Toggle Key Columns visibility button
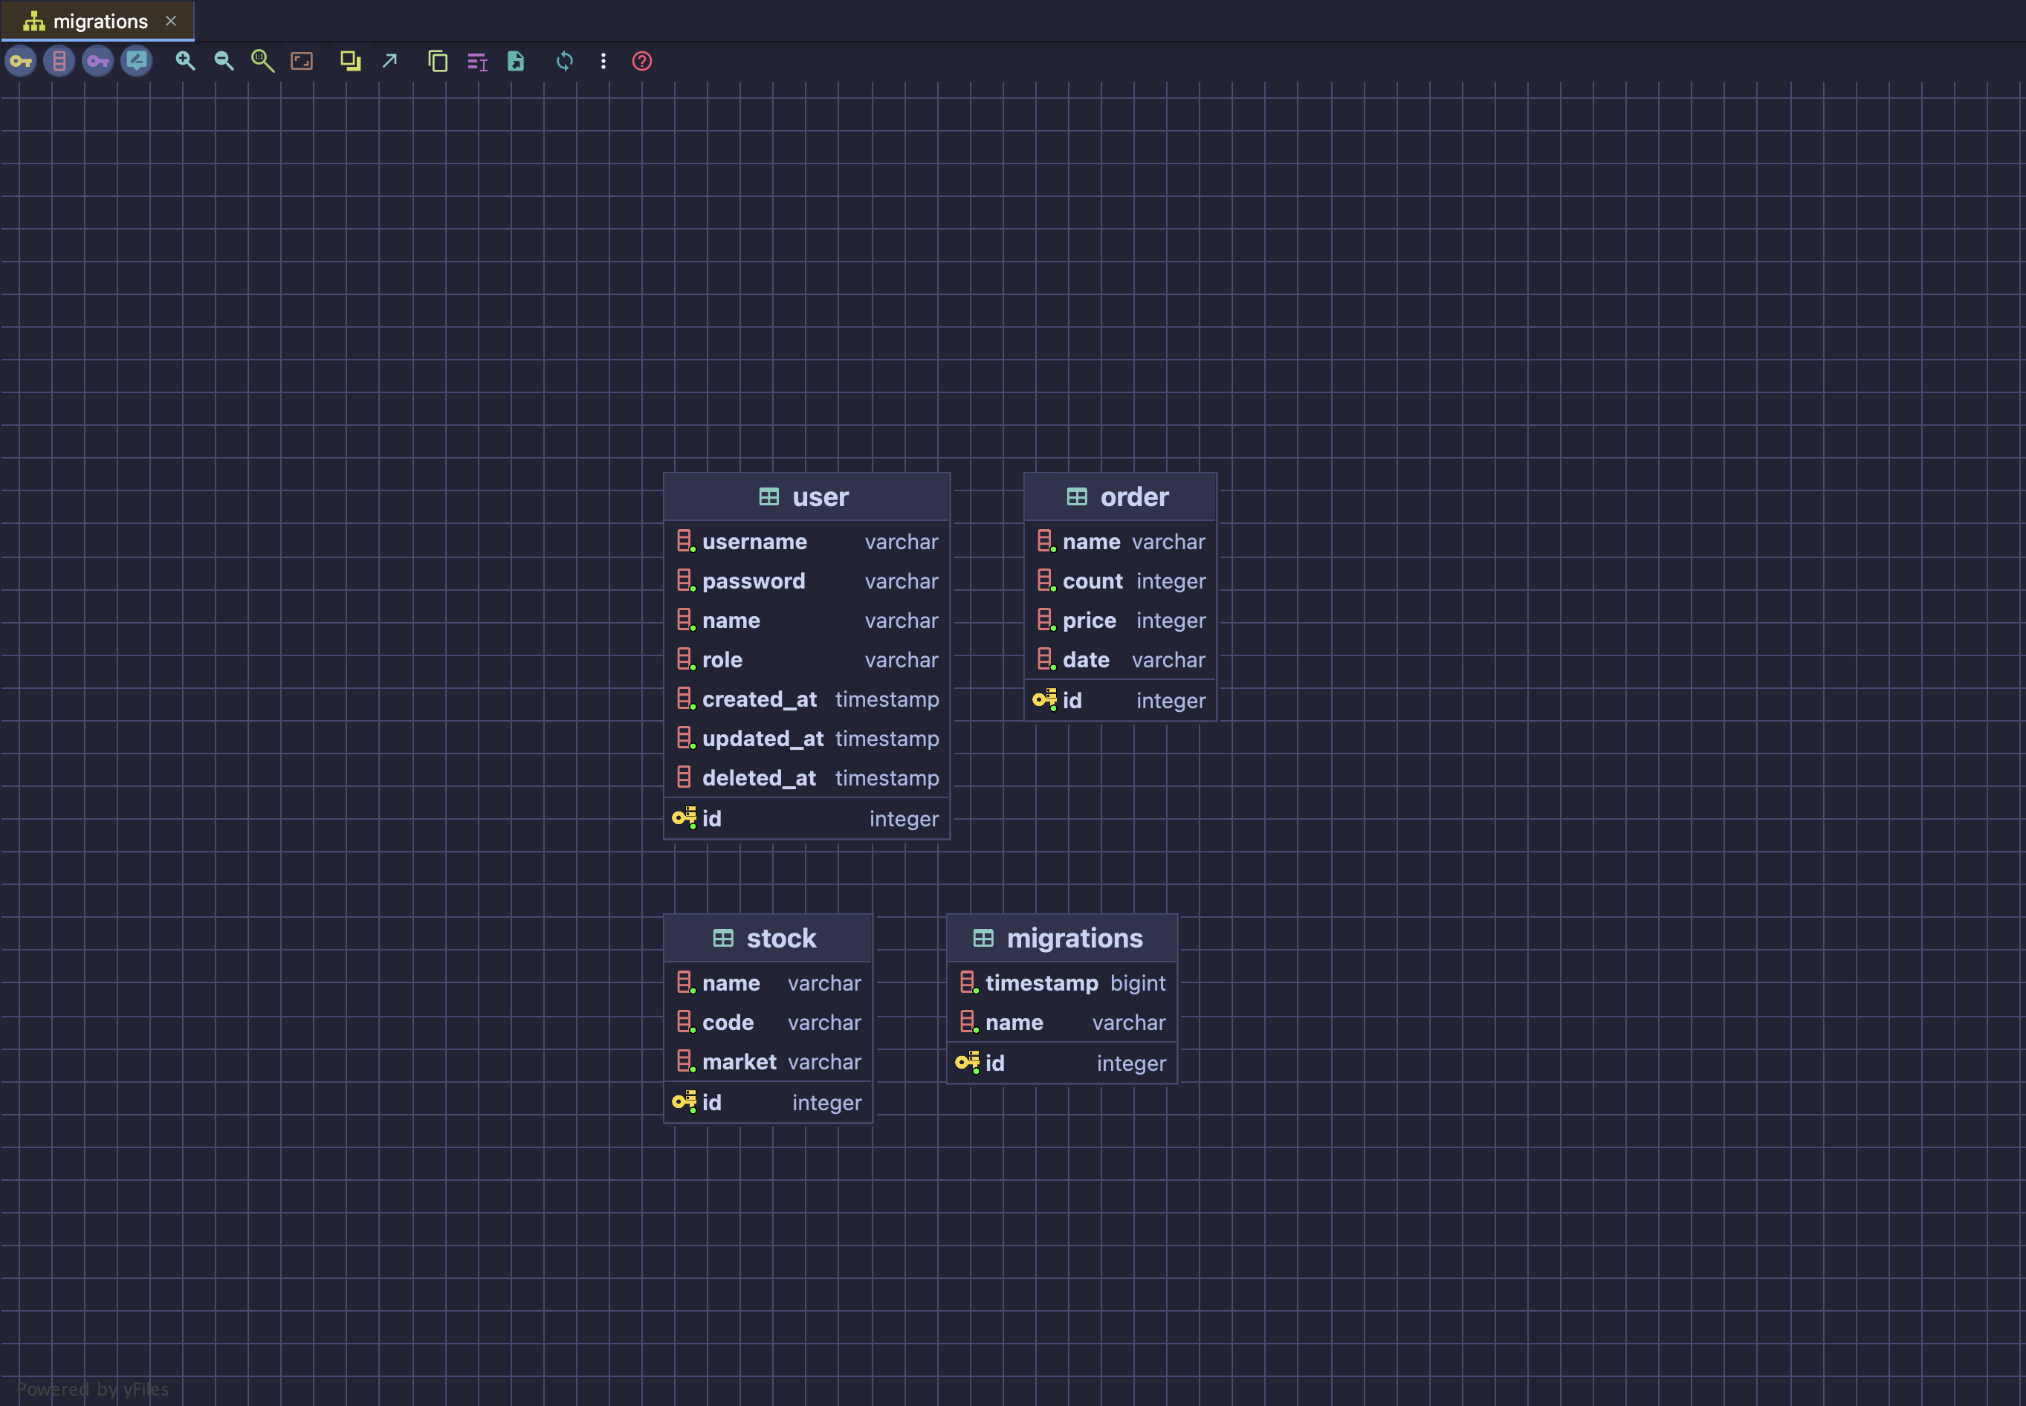This screenshot has height=1406, width=2026. (21, 61)
